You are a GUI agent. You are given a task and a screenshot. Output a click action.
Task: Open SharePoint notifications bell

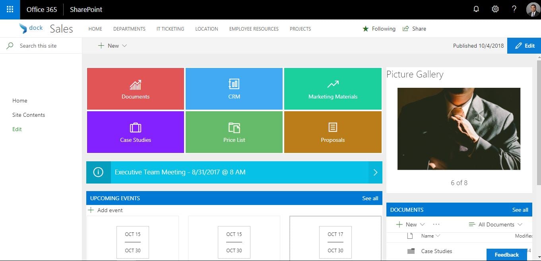[476, 9]
